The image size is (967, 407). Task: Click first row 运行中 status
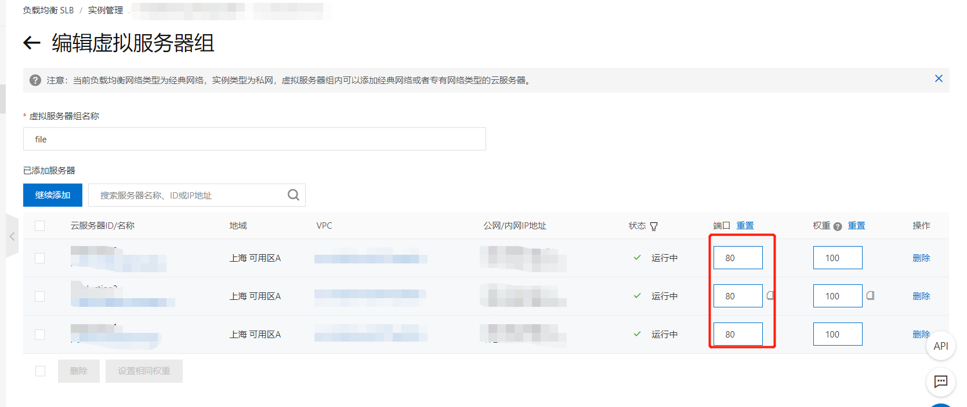click(x=665, y=258)
